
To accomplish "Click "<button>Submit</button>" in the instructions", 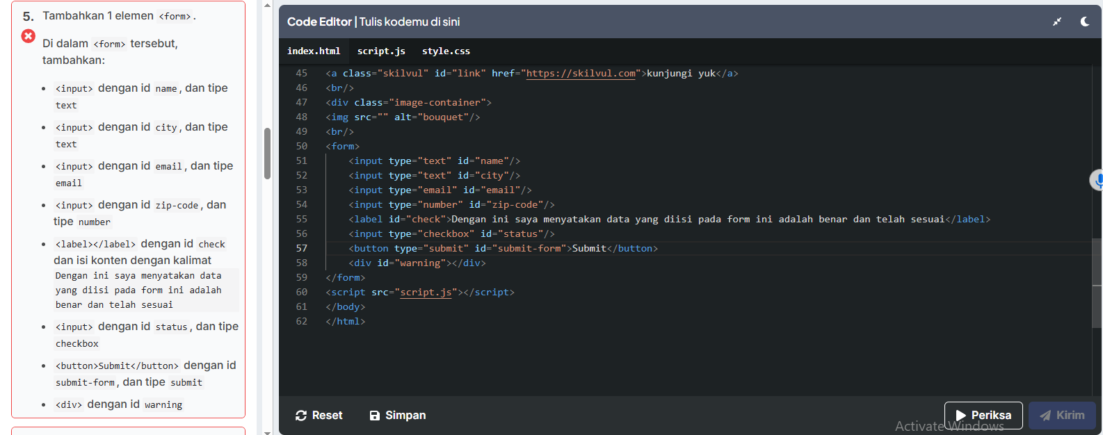I will pyautogui.click(x=117, y=366).
